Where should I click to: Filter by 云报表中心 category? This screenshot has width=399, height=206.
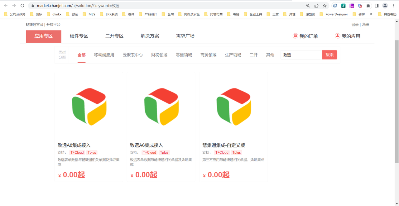tap(133, 55)
